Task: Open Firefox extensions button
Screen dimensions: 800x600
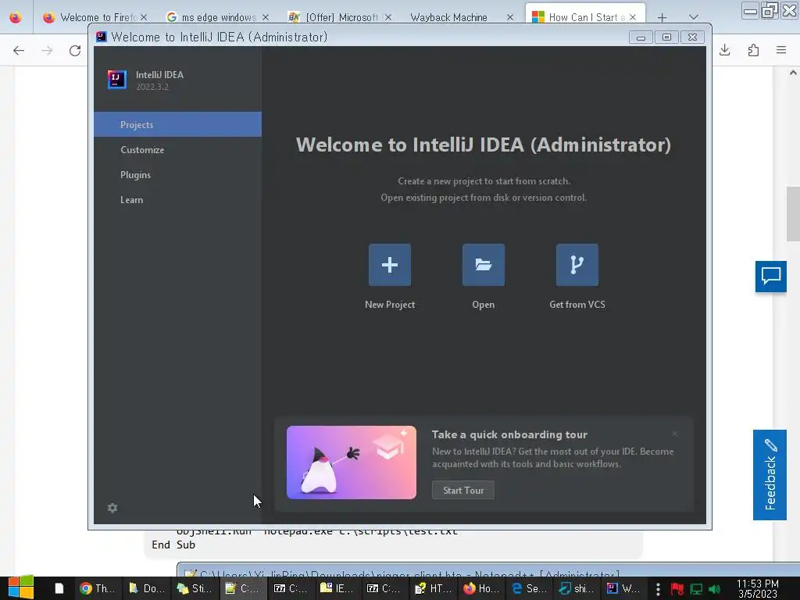Action: [753, 50]
